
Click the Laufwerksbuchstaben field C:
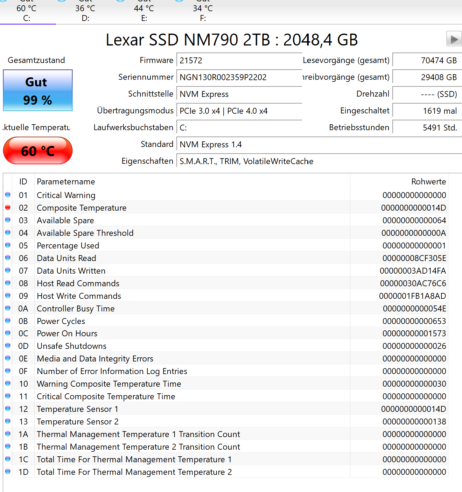pos(239,127)
